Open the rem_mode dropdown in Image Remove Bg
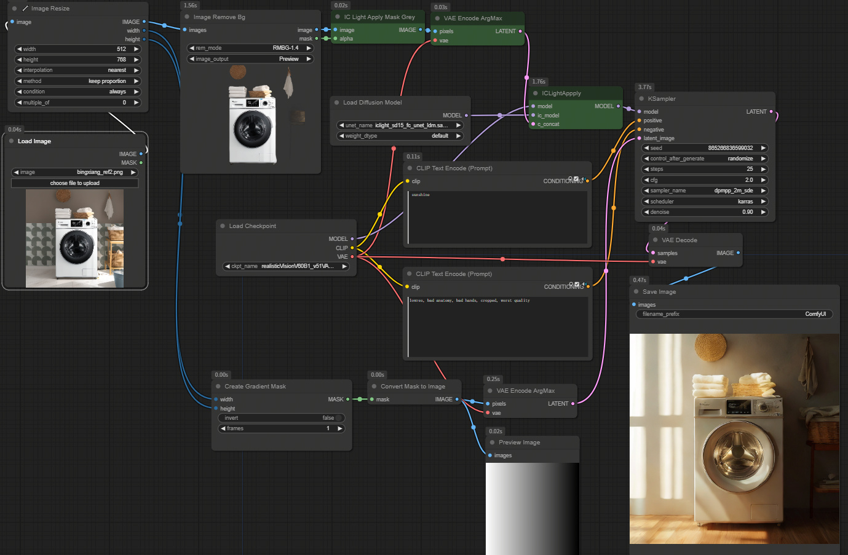The image size is (848, 555). 250,47
